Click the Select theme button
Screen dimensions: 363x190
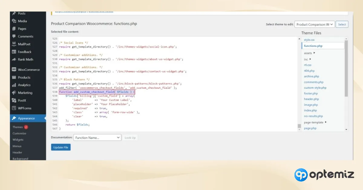click(342, 24)
